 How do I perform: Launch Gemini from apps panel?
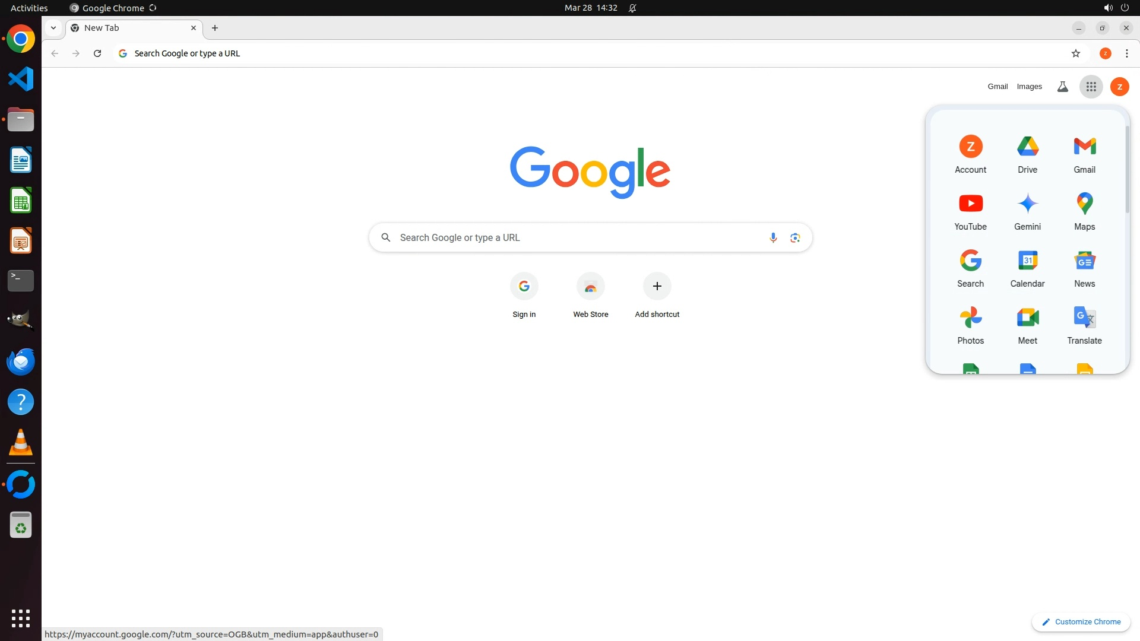tap(1027, 210)
